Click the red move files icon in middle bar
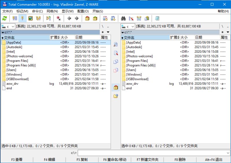Image resolution: width=231 pixels, height=163 pixels. (116, 70)
